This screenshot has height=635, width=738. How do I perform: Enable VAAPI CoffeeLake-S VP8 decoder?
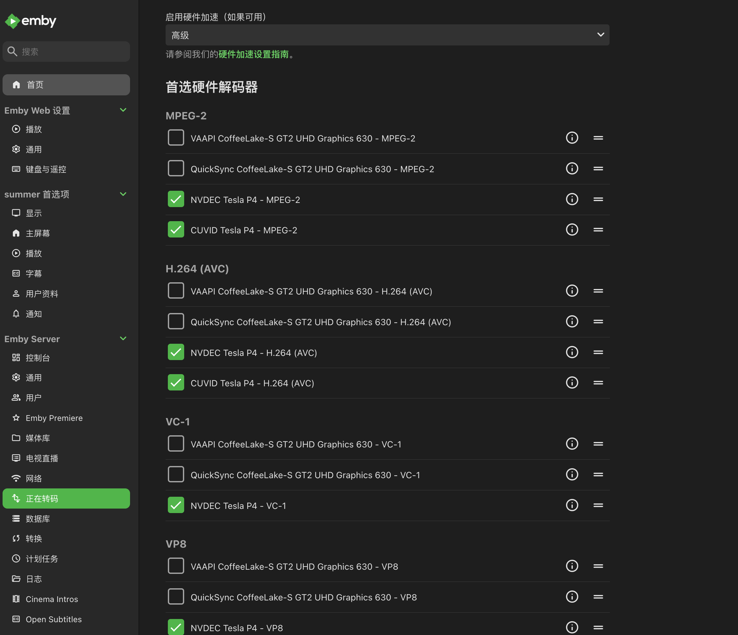click(x=176, y=566)
